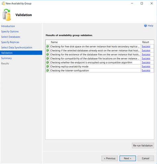Viewport: 157px width, 164px height.
Task: Click green check icon for free disk space row
Action: (x=47, y=46)
